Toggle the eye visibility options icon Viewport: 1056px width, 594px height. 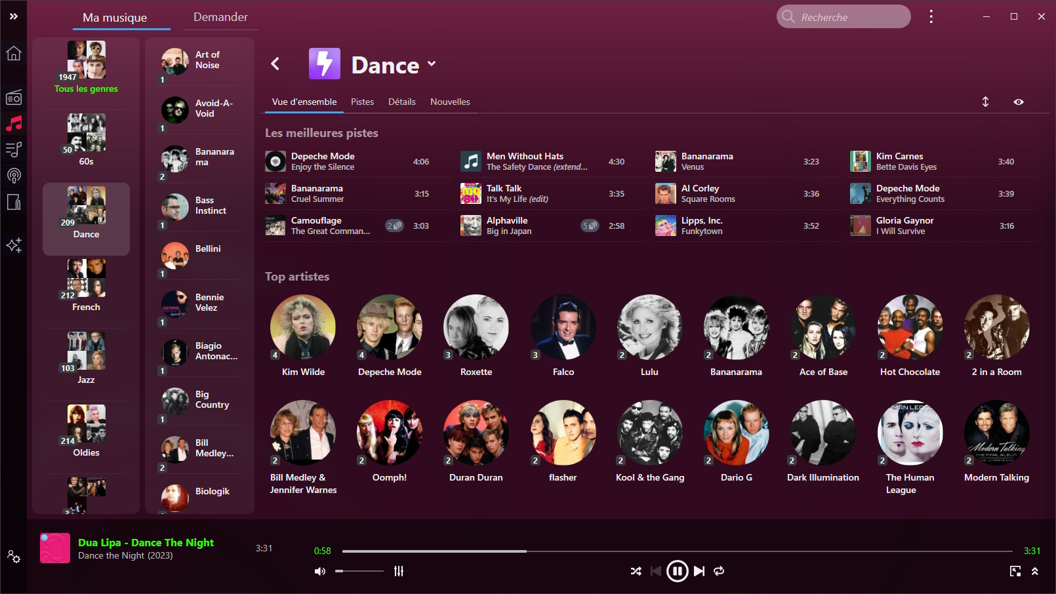click(x=1019, y=102)
